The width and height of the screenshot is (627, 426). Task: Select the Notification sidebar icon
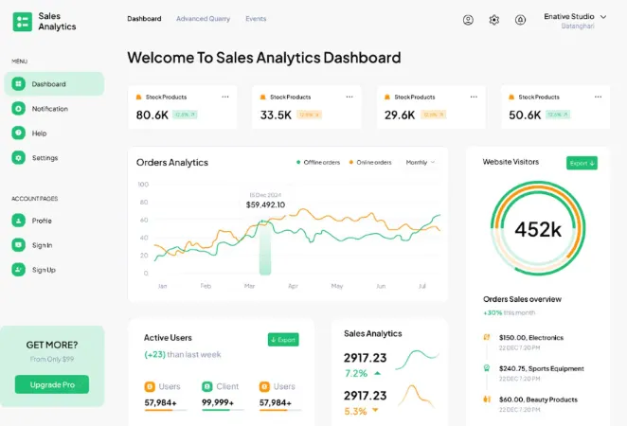pyautogui.click(x=18, y=108)
